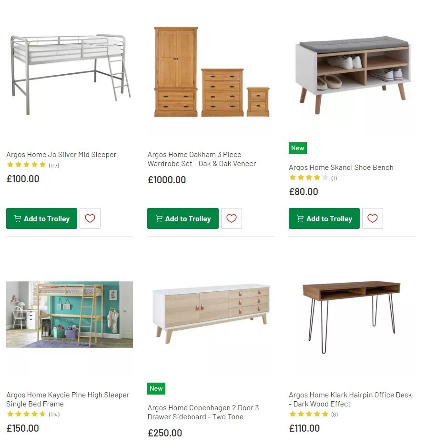Click the heart wishlist icon for Jo Silver Mid Sleeper
The height and width of the screenshot is (445, 425).
[90, 218]
